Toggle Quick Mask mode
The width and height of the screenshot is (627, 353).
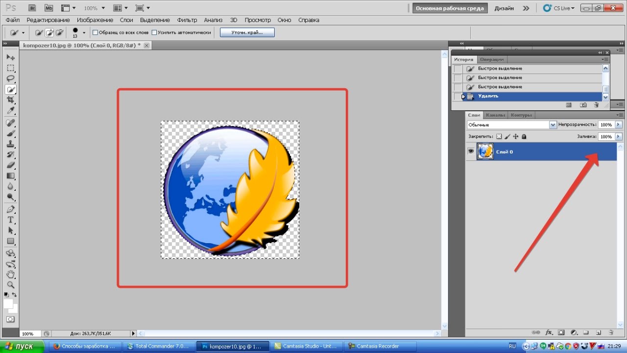point(10,319)
